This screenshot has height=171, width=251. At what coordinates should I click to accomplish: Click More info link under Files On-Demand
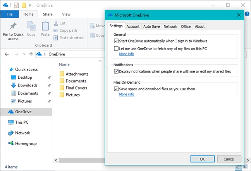127,94
